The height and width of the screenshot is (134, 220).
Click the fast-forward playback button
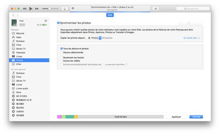point(37,9)
